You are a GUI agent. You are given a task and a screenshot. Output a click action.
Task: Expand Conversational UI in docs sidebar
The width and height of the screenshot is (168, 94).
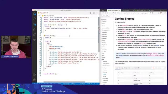point(106,30)
